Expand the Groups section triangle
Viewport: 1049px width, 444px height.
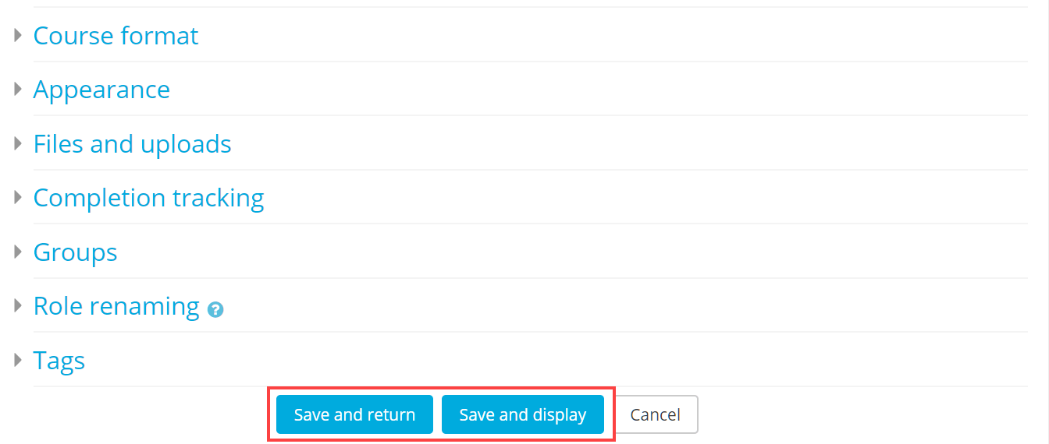click(18, 252)
